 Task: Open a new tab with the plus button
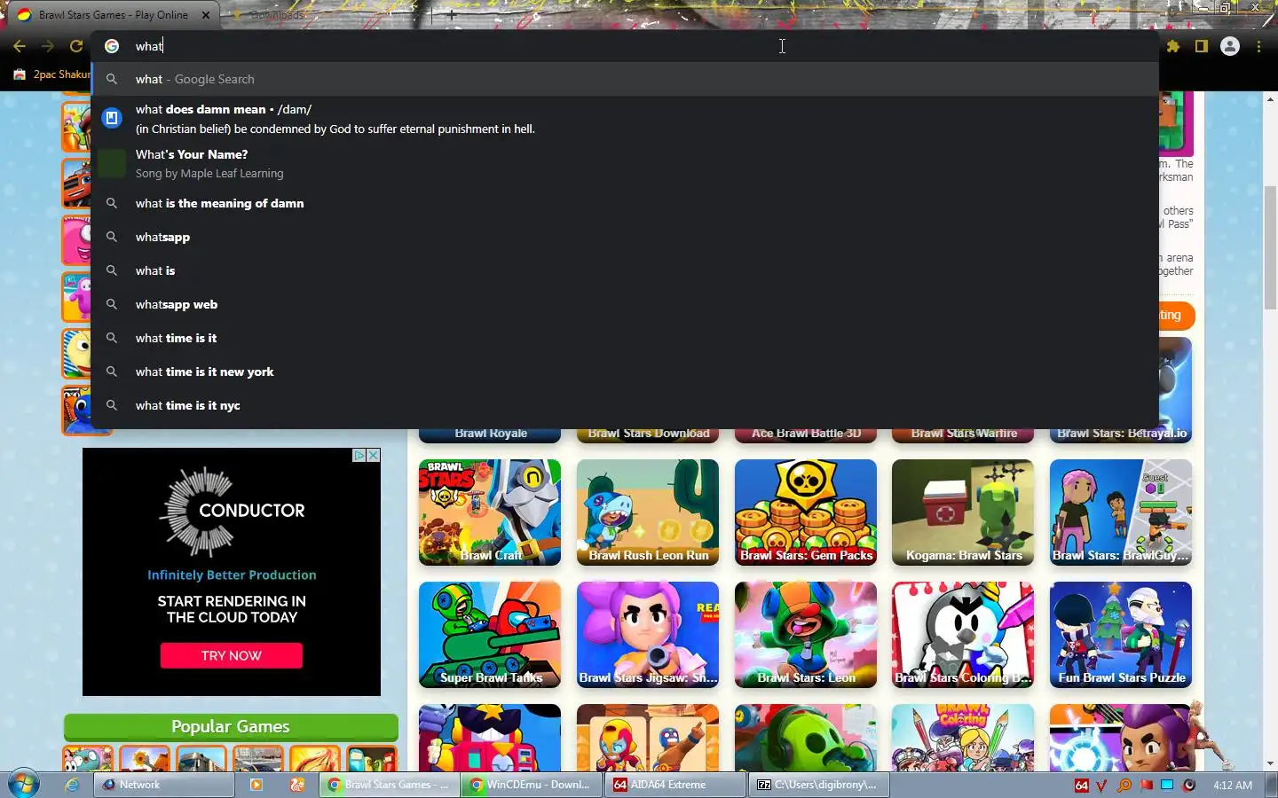coord(451,15)
